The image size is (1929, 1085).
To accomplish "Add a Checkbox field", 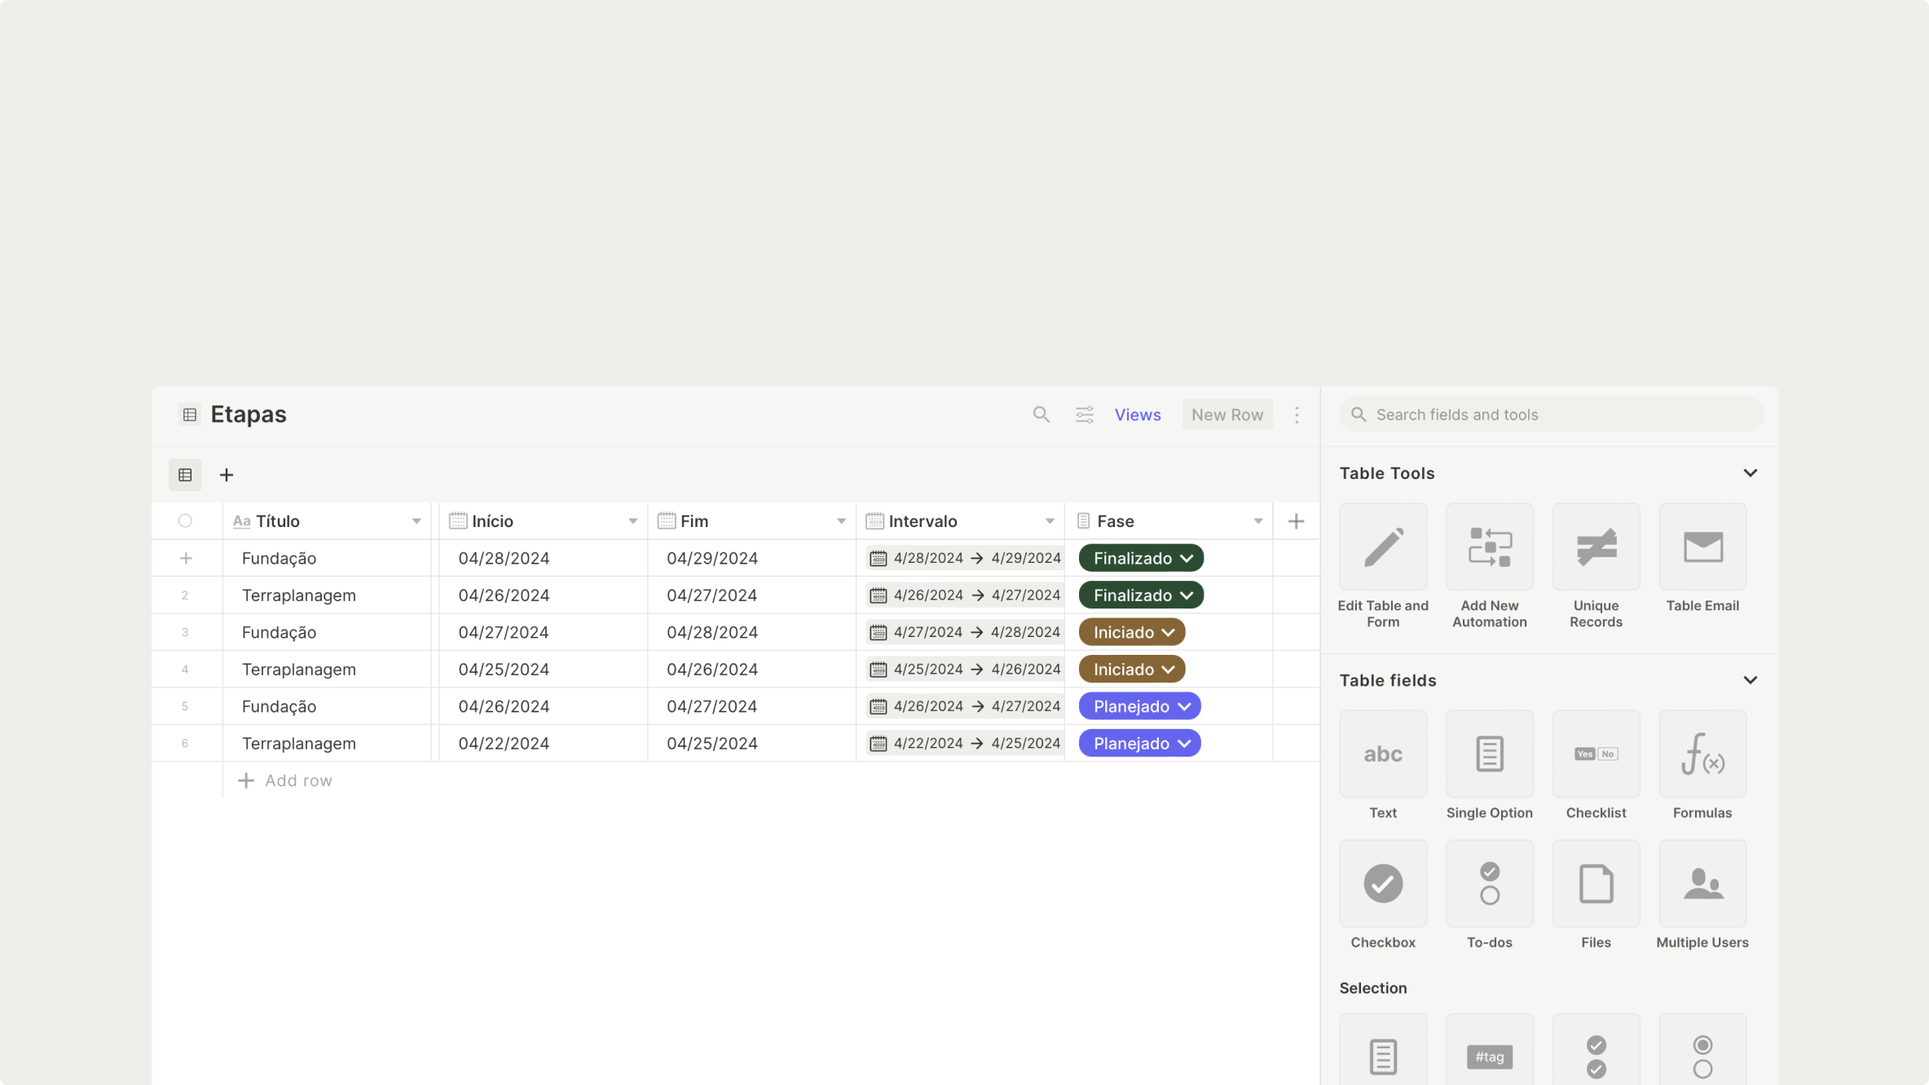I will (x=1383, y=884).
